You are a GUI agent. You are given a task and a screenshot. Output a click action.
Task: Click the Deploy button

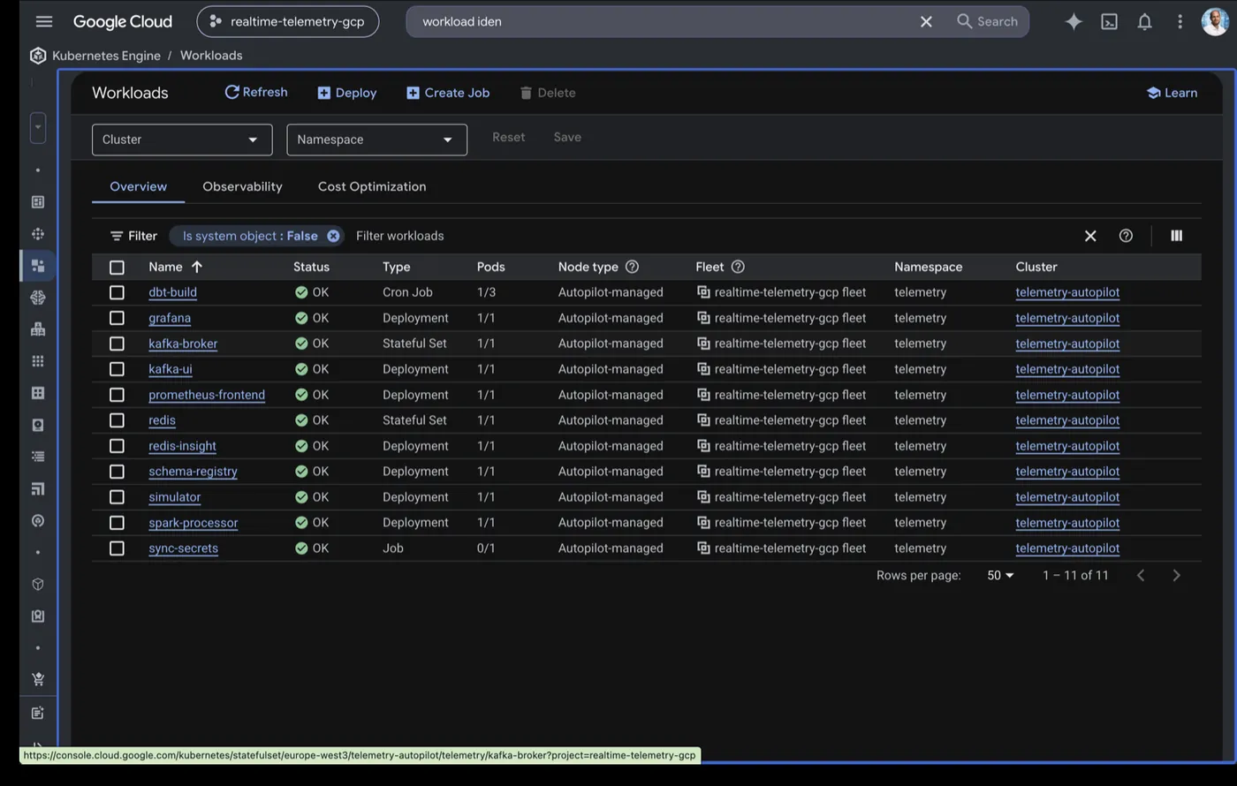click(x=346, y=93)
